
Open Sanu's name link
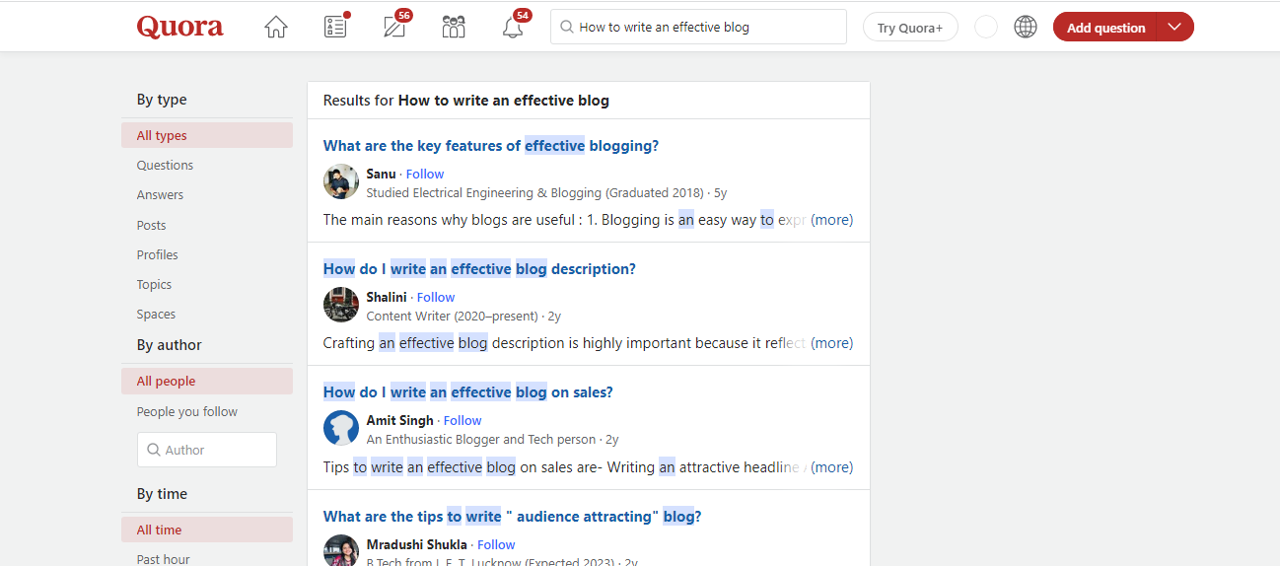(381, 174)
